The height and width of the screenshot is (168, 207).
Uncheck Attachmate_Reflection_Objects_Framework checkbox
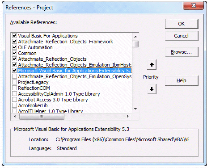[14, 42]
